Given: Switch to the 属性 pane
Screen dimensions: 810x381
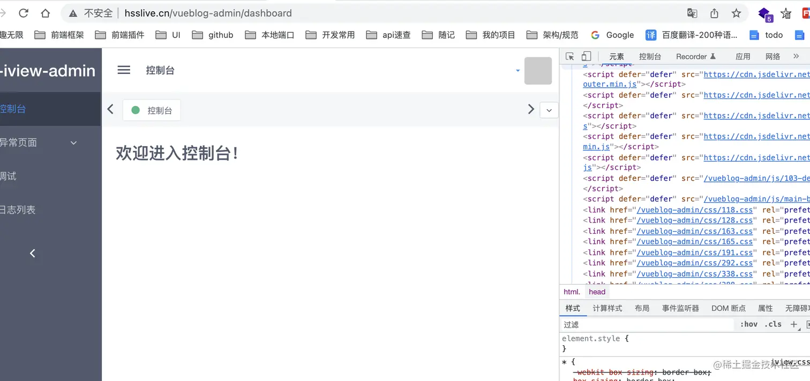Looking at the screenshot, I should click(x=766, y=308).
